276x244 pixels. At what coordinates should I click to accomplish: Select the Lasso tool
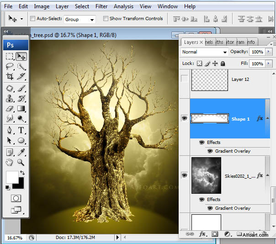point(10,67)
